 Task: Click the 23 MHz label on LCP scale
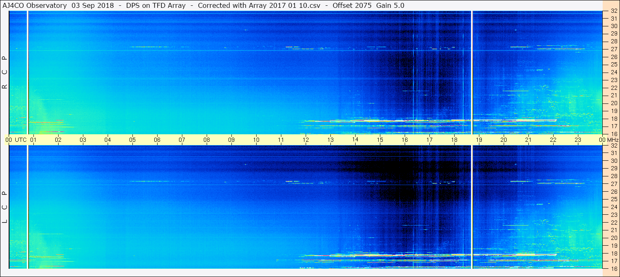click(613, 215)
